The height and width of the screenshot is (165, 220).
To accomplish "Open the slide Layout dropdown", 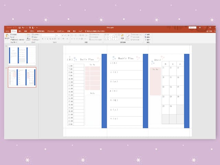I will coord(36,34).
